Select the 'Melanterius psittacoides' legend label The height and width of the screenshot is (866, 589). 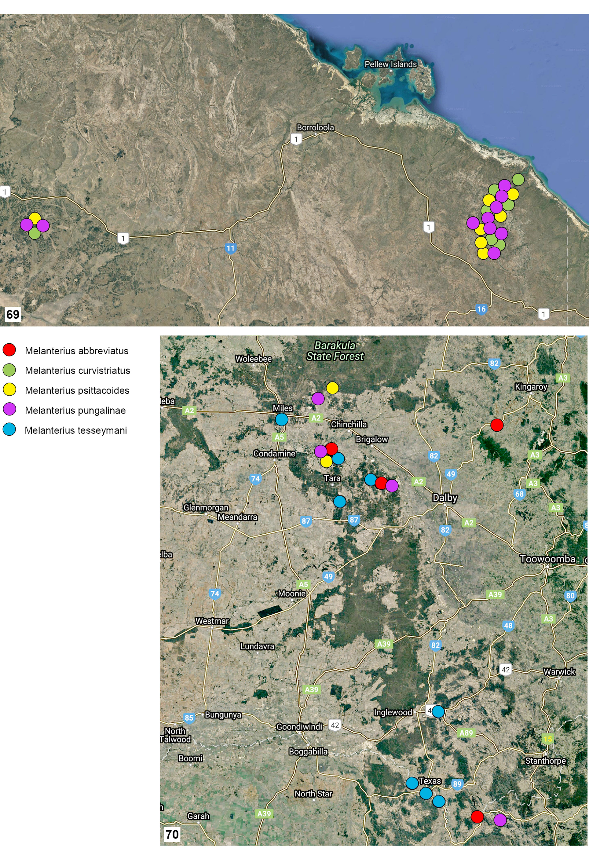click(77, 390)
